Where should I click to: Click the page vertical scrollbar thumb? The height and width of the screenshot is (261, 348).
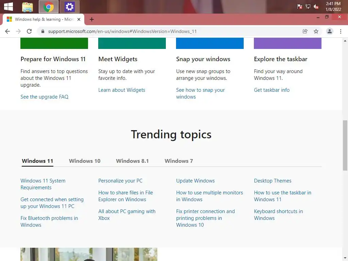pos(345,145)
